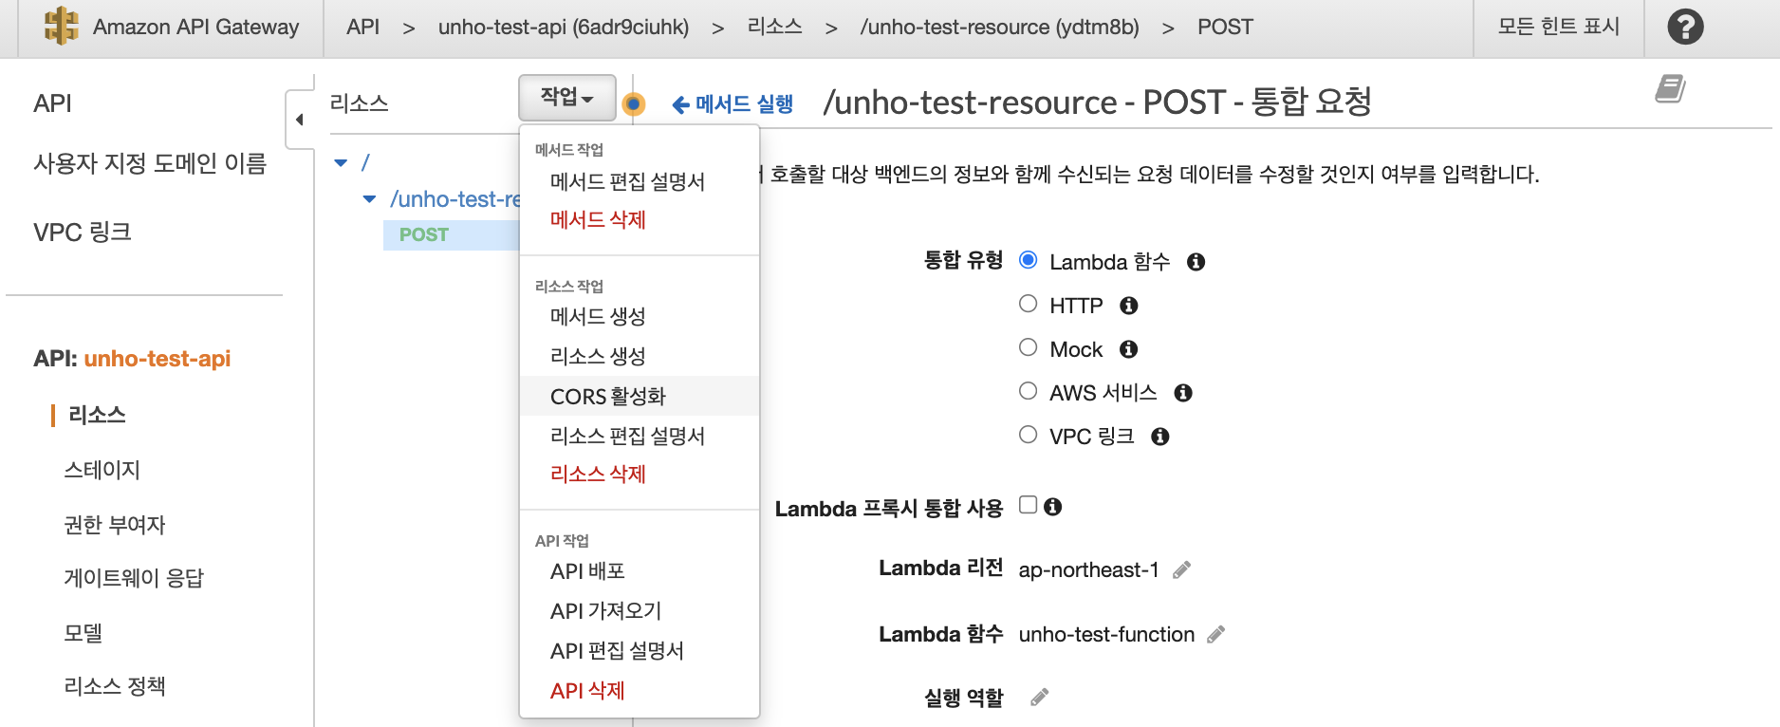The image size is (1780, 727).
Task: Click the ap-northeast-1 region value
Action: (1088, 570)
